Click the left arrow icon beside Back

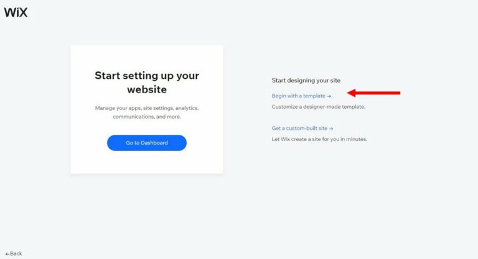(7, 254)
